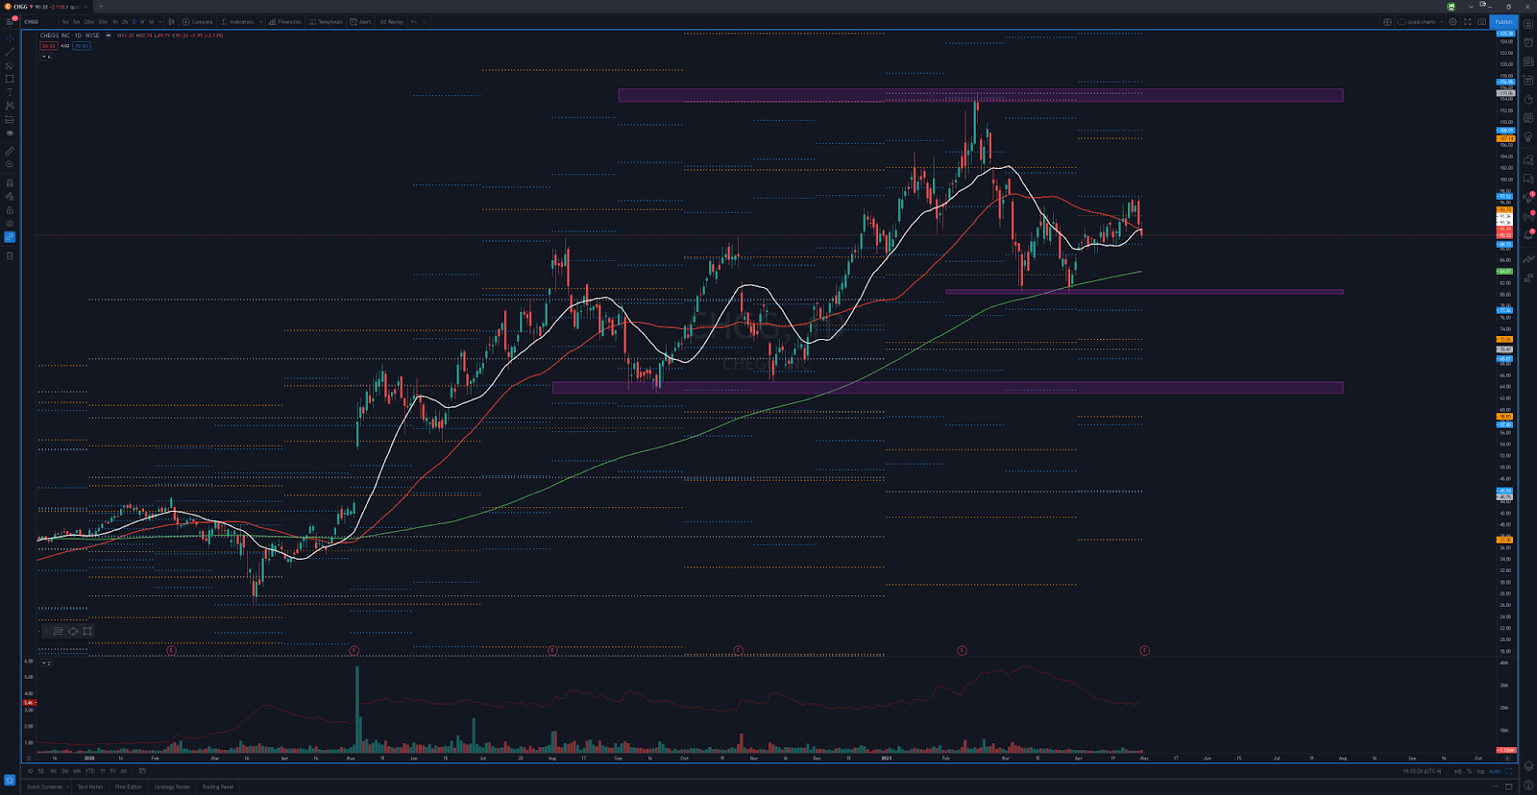
Task: Hide all drawings with eye icon
Action: pos(10,224)
